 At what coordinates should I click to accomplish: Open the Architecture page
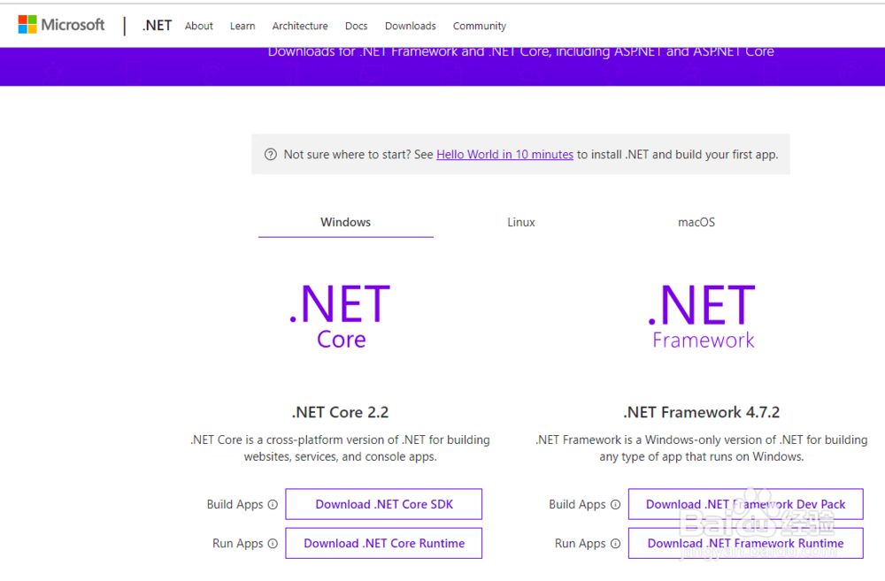click(300, 26)
